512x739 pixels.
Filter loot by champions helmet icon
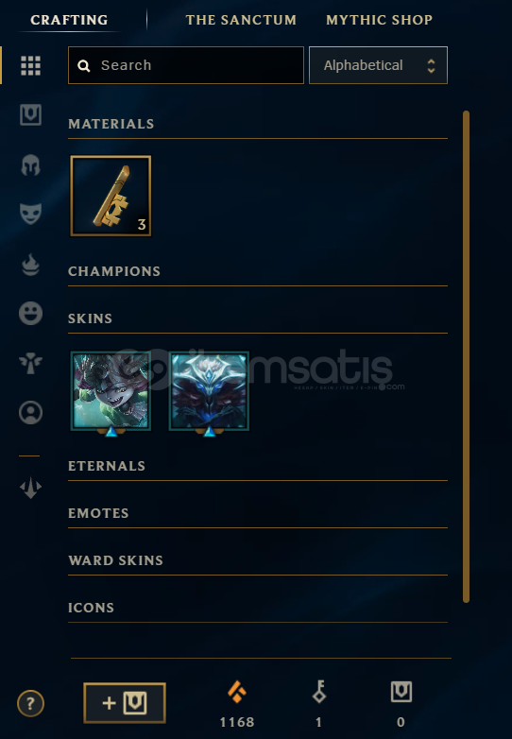[x=30, y=165]
